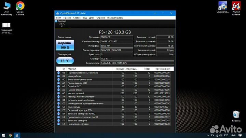Click the ID column header

pyautogui.click(x=64, y=69)
